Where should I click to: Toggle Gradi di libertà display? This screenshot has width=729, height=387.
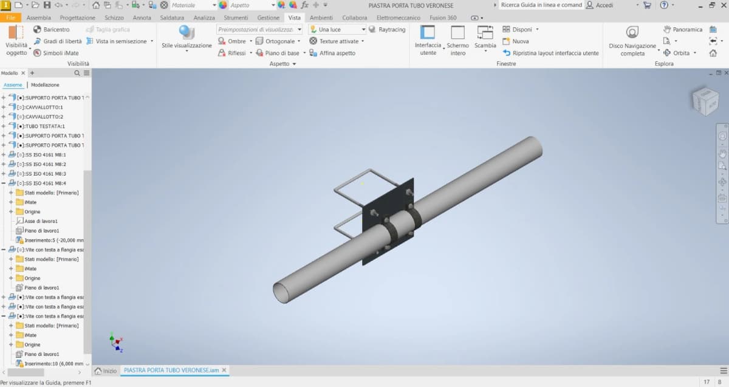coord(38,41)
